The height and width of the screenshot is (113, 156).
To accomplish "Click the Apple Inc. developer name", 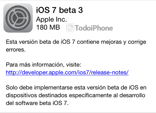I will point(51,19).
